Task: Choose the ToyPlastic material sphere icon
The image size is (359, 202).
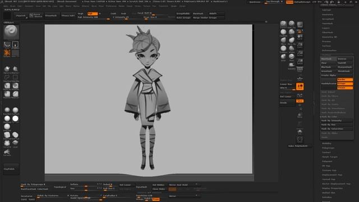Action: click(15, 111)
